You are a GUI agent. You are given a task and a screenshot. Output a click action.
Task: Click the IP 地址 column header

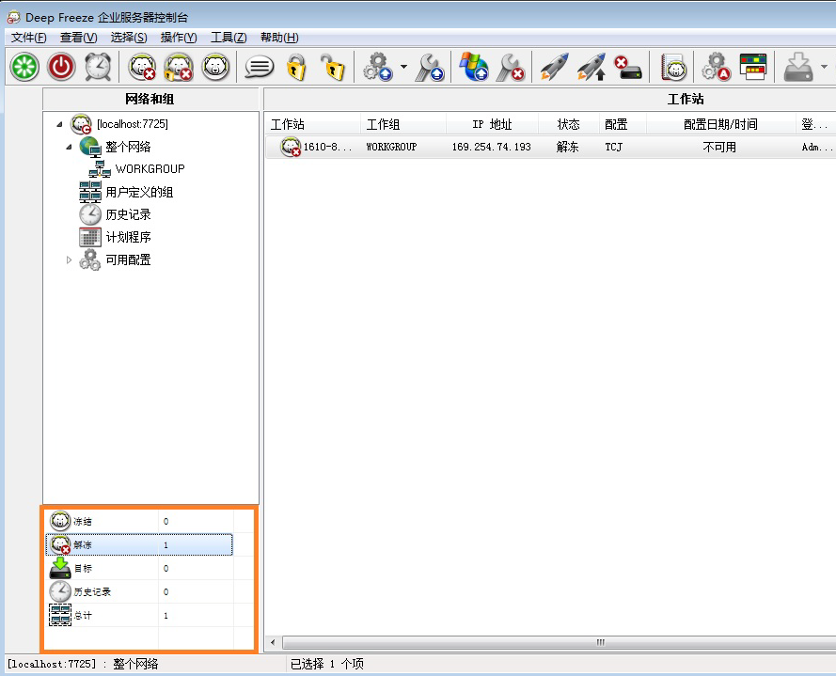[x=492, y=124]
